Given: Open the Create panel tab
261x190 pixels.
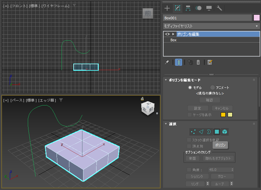Looking at the screenshot, I should 167,8.
